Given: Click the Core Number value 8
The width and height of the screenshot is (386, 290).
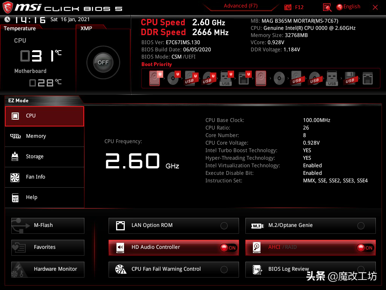Looking at the screenshot, I should coord(305,136).
